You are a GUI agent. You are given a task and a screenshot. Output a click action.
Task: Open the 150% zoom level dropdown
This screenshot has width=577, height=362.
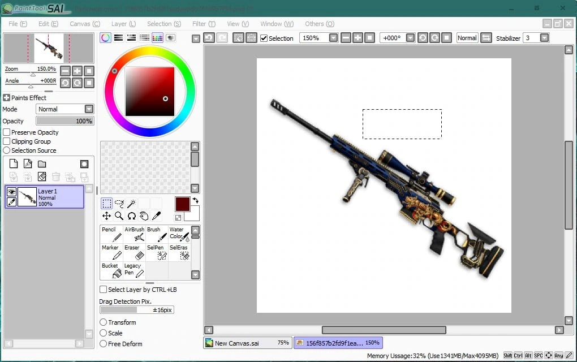tap(333, 38)
